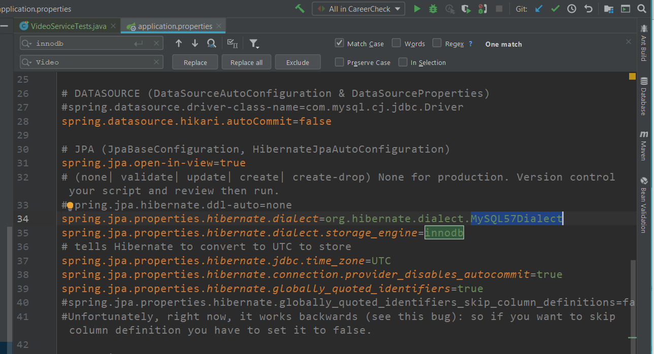The image size is (654, 354).
Task: Click the breakpoint marker on line 33
Action: pyautogui.click(x=70, y=205)
